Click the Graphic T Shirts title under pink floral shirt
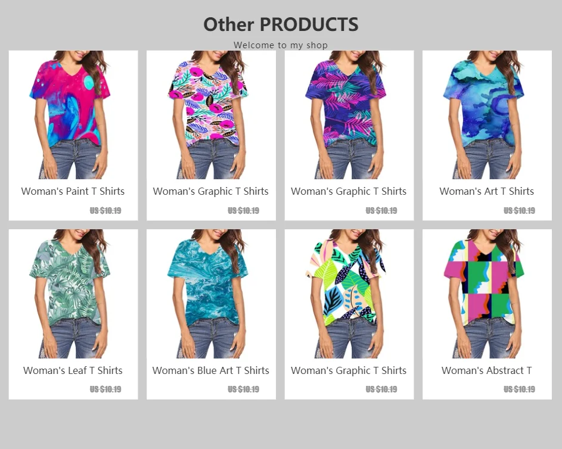 (x=211, y=191)
